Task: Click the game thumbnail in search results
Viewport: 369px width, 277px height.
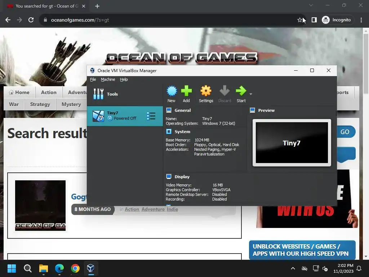Action: click(40, 205)
